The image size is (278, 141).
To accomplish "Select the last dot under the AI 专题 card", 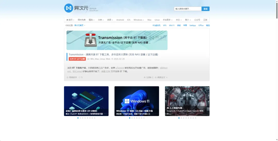I will click(x=196, y=118).
